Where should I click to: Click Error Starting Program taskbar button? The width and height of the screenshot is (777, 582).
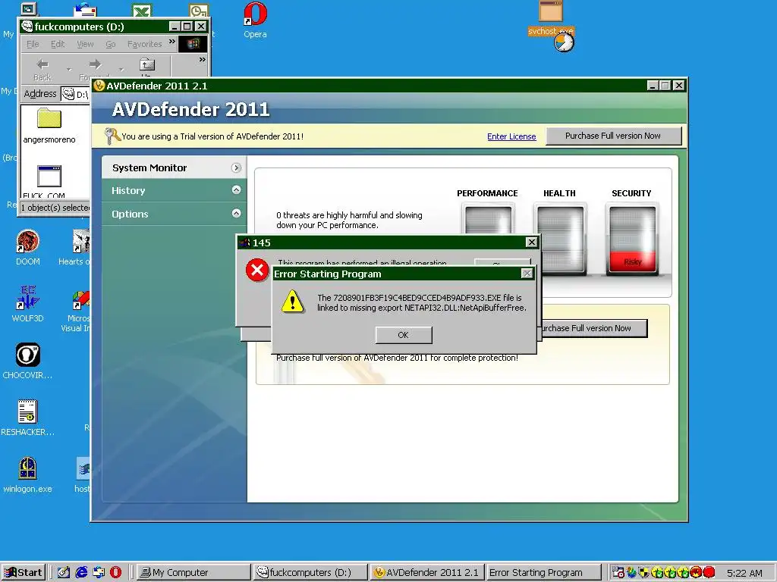[x=543, y=573]
